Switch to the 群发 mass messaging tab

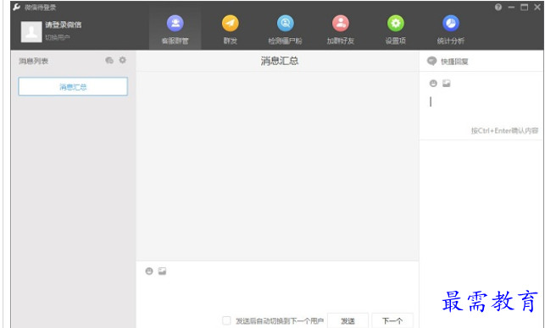230,30
